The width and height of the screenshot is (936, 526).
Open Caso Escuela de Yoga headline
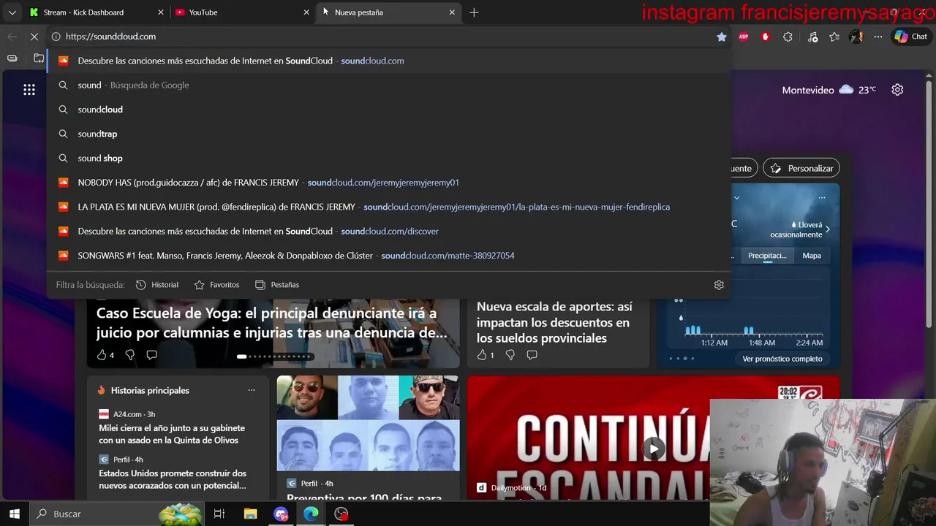point(272,323)
